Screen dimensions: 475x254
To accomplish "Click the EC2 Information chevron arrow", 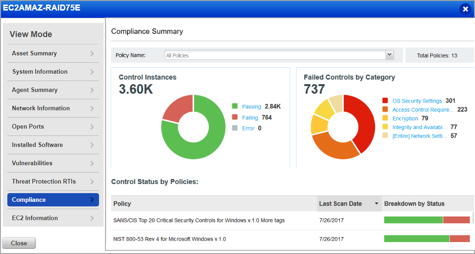I will tap(92, 218).
